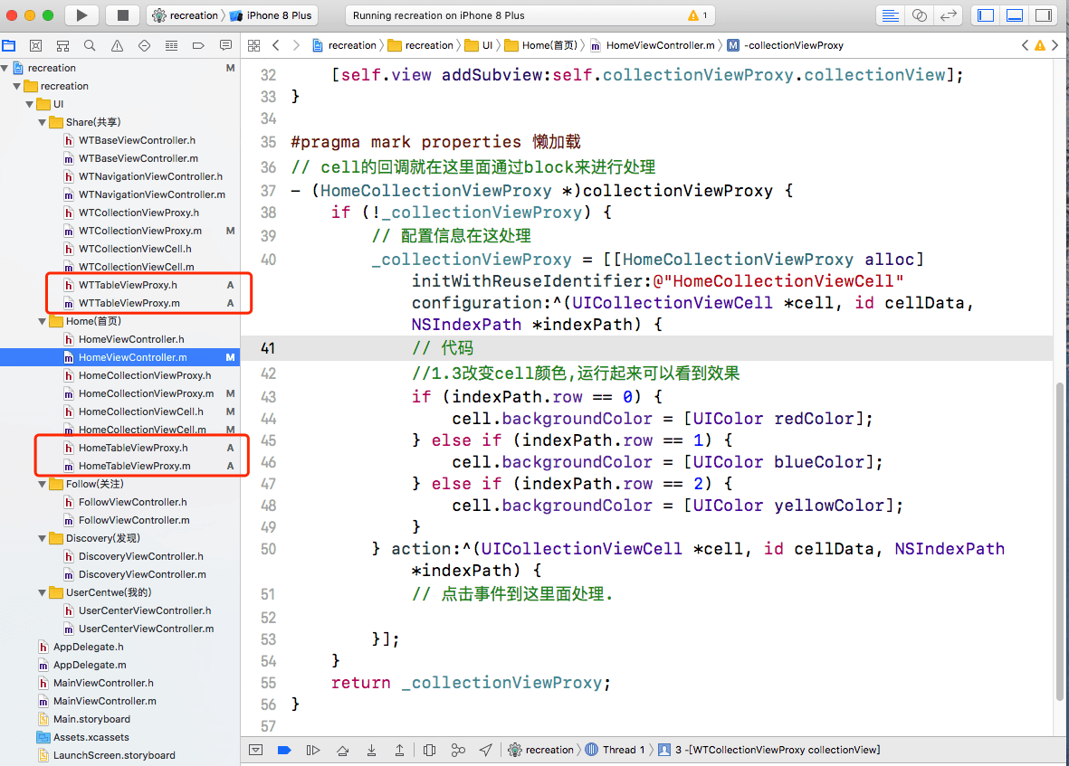Continue program execution
This screenshot has width=1069, height=766.
(x=313, y=750)
